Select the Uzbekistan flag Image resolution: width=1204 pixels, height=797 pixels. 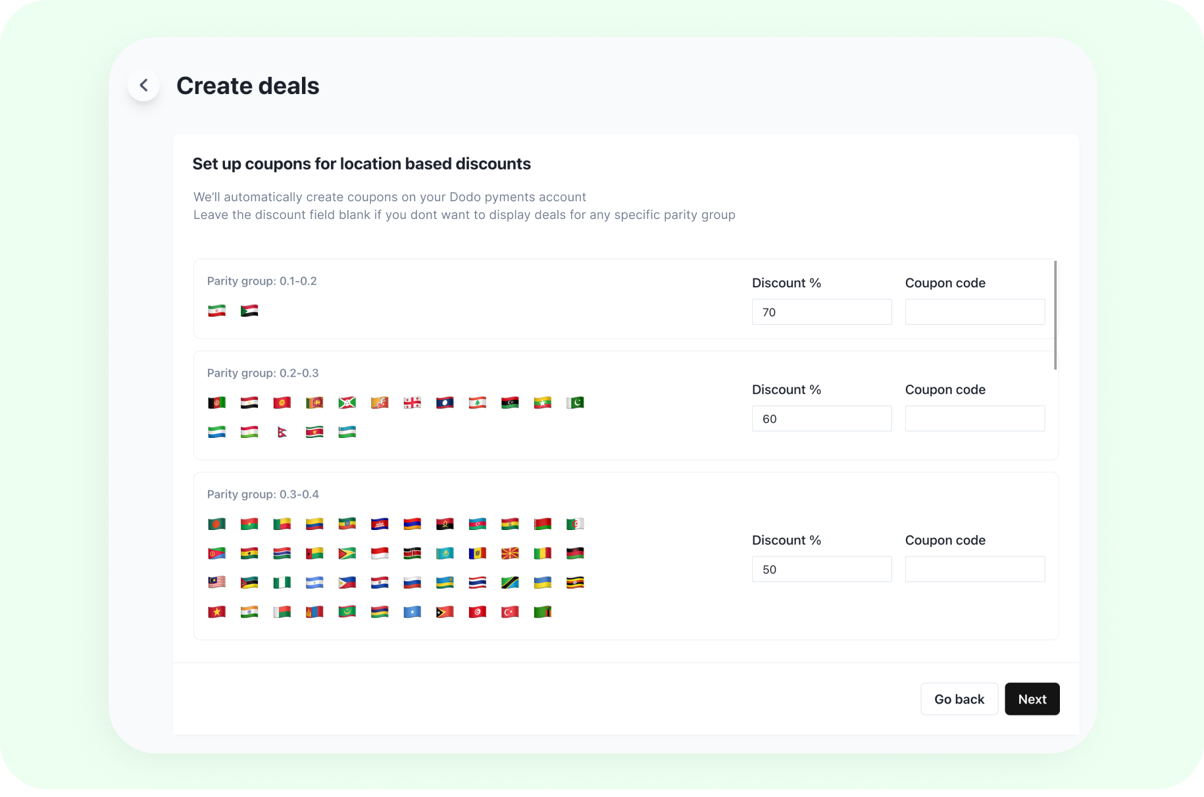pos(347,432)
